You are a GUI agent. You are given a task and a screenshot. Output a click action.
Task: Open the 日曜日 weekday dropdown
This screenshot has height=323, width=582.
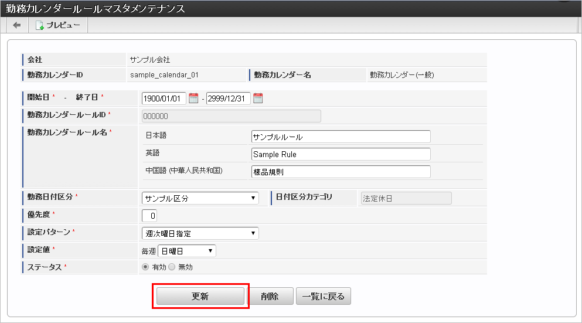[x=187, y=251]
